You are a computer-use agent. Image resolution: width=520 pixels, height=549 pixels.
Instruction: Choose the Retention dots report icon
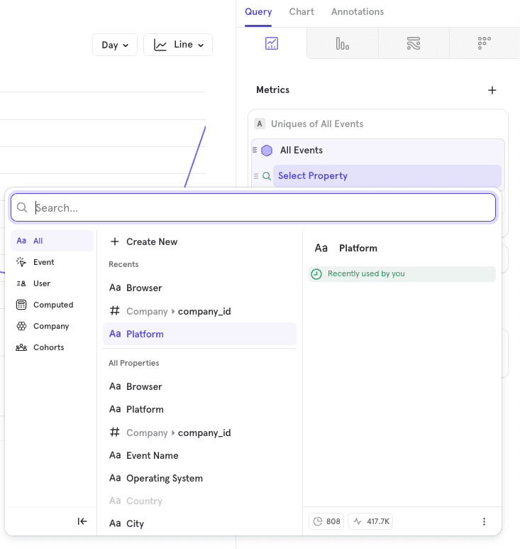click(485, 43)
